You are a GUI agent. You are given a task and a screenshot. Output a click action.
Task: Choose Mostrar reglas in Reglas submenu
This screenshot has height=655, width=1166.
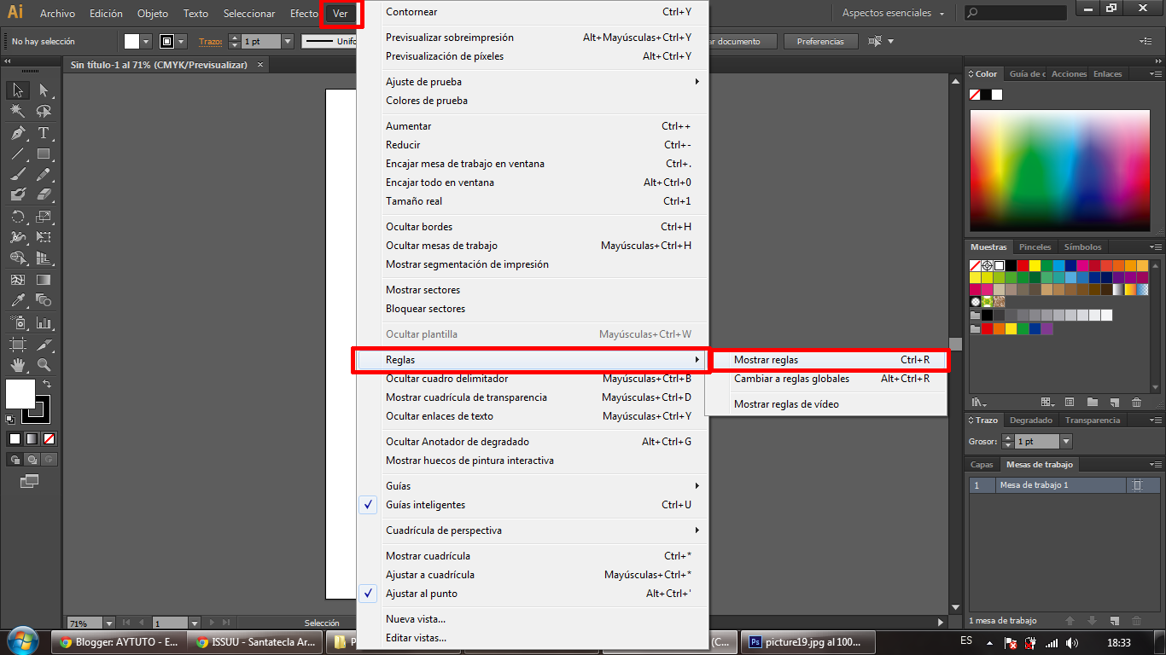[826, 360]
